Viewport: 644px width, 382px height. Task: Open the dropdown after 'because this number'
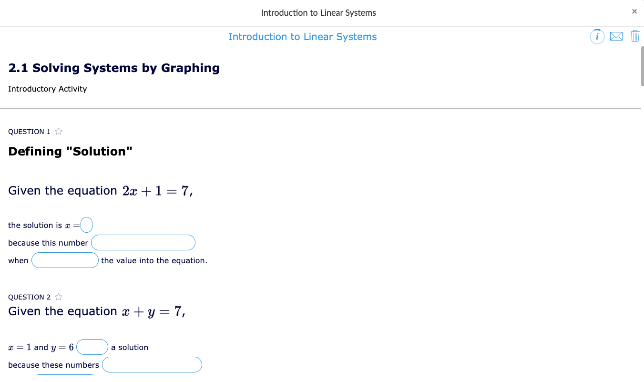point(143,242)
